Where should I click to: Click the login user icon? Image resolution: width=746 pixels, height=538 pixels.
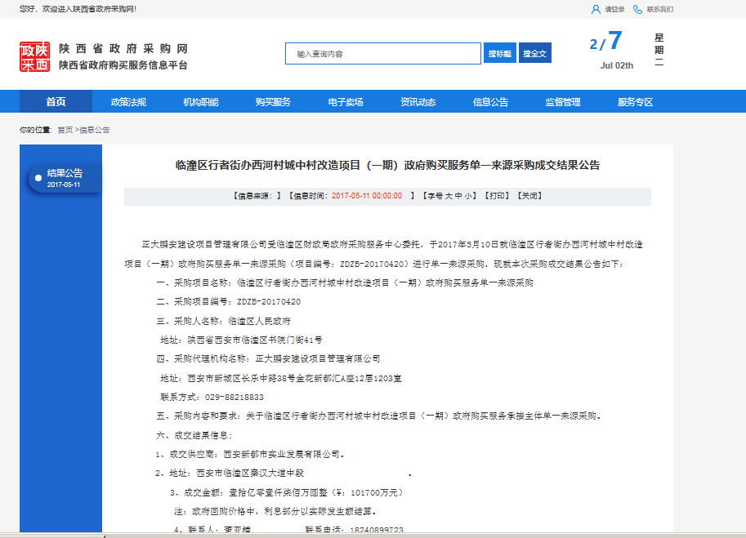coord(596,9)
